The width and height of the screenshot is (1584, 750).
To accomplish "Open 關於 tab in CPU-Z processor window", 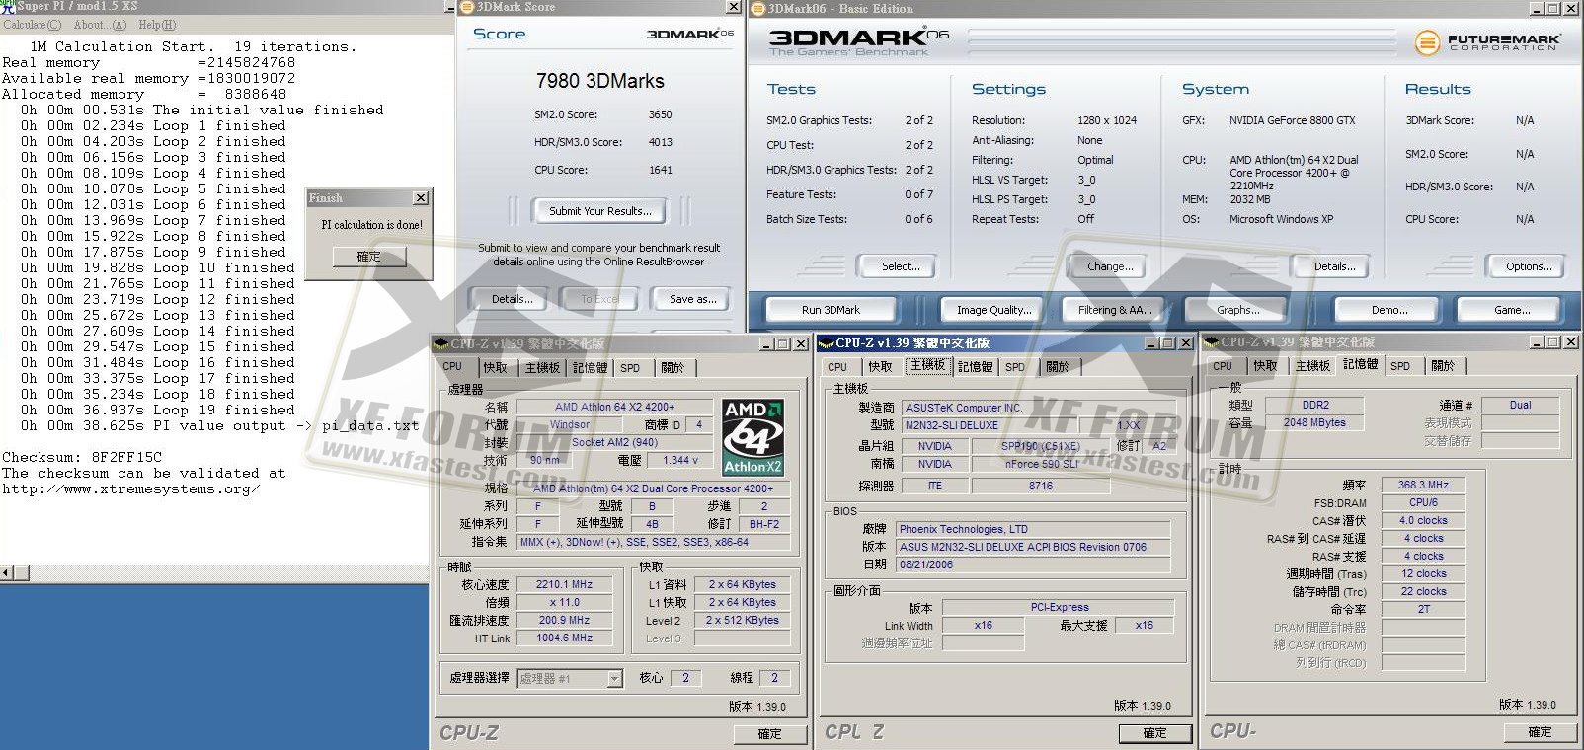I will (x=673, y=367).
